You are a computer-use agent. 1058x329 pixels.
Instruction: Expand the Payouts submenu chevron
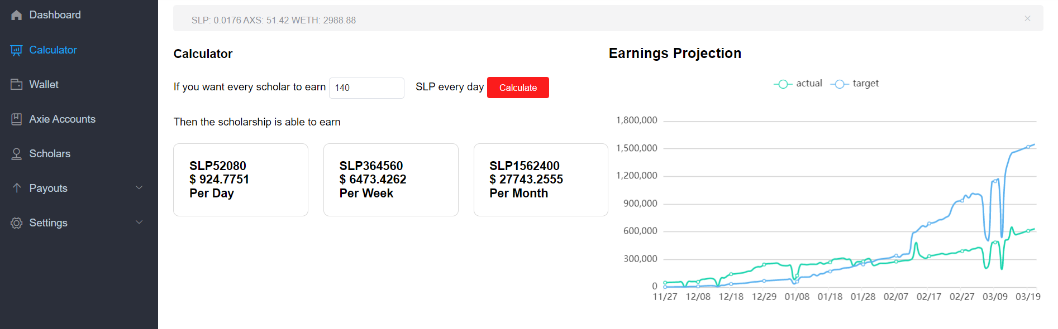coord(139,188)
